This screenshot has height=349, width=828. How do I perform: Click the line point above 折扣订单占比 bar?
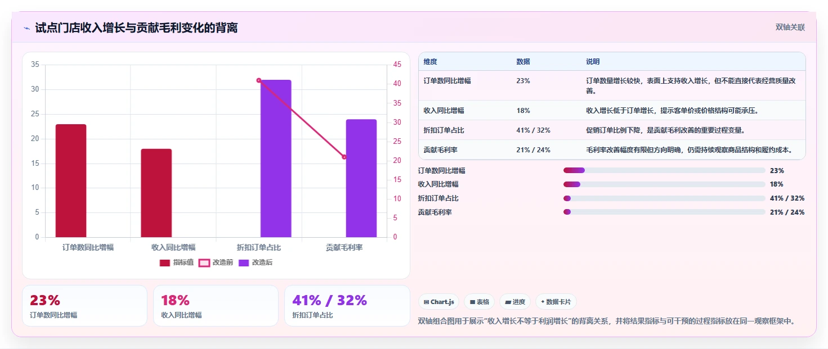(259, 80)
